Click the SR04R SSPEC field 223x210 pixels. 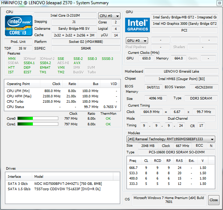coord(86,48)
